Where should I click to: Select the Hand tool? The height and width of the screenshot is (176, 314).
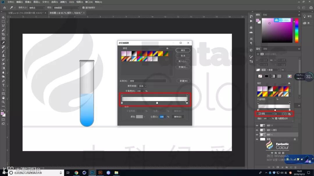tap(3, 98)
